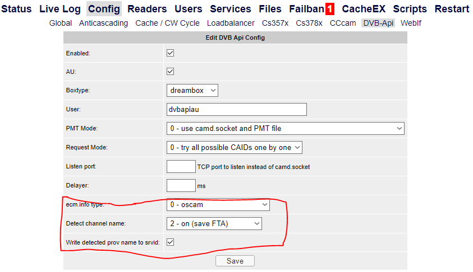Select the Config menu item
Image resolution: width=473 pixels, height=272 pixels.
pos(104,9)
